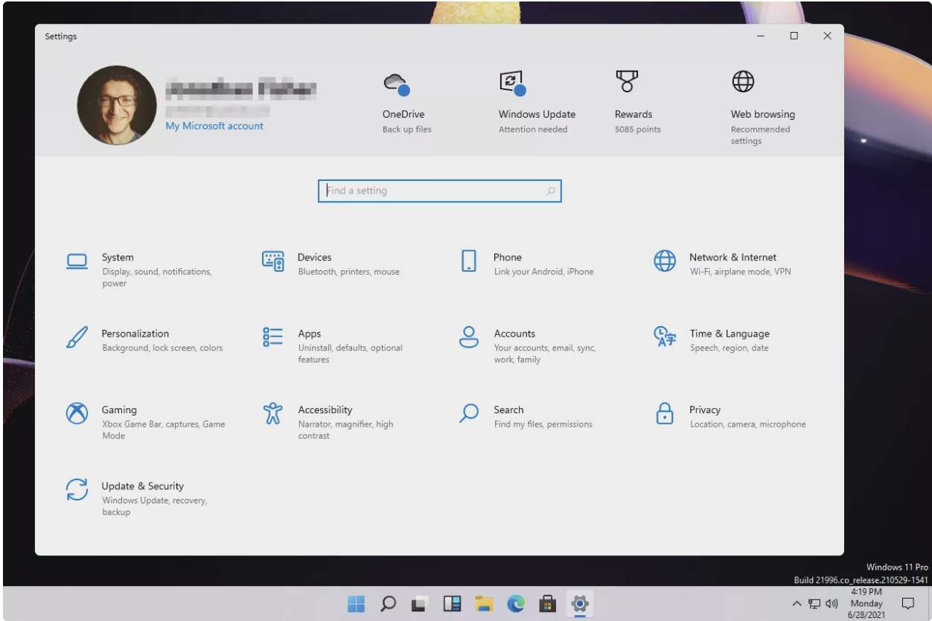Click the Recommended settings text
This screenshot has height=621, width=932.
tap(760, 135)
